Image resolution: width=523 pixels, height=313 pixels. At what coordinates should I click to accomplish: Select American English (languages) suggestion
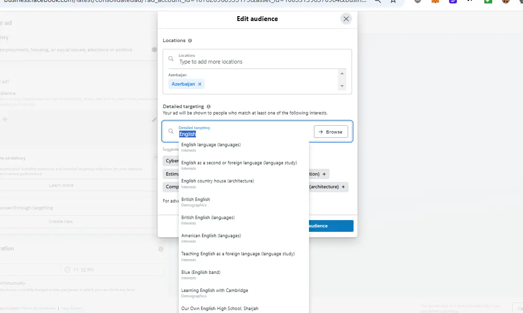click(244, 238)
